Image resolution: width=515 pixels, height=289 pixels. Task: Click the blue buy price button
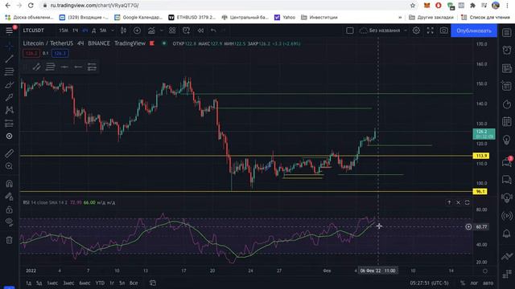(x=60, y=54)
